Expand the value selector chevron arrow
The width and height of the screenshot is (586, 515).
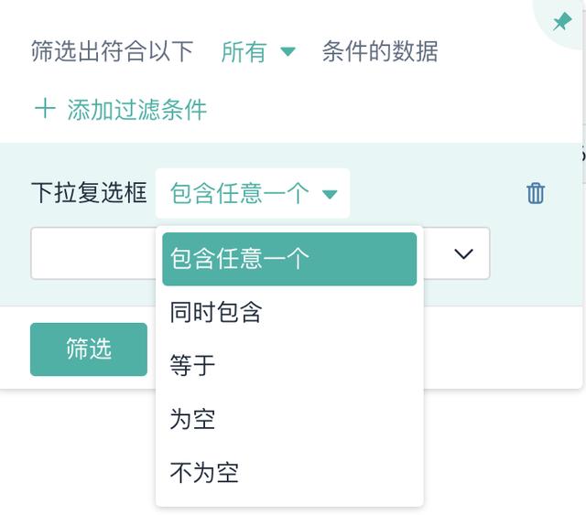[463, 253]
